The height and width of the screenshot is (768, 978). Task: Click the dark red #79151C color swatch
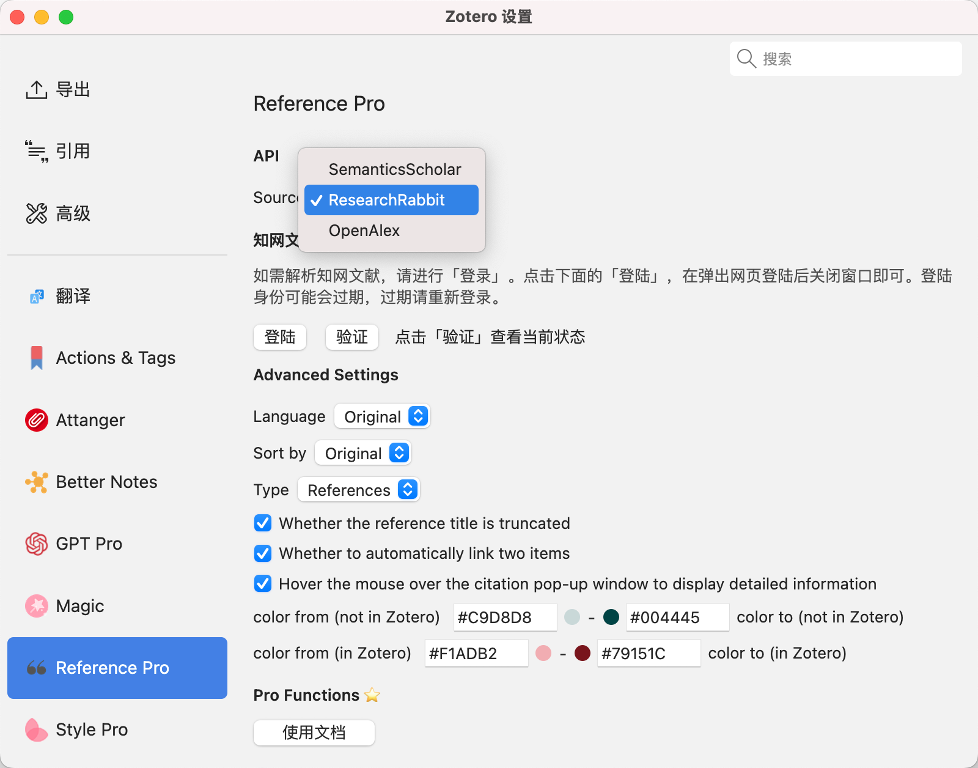coord(583,653)
